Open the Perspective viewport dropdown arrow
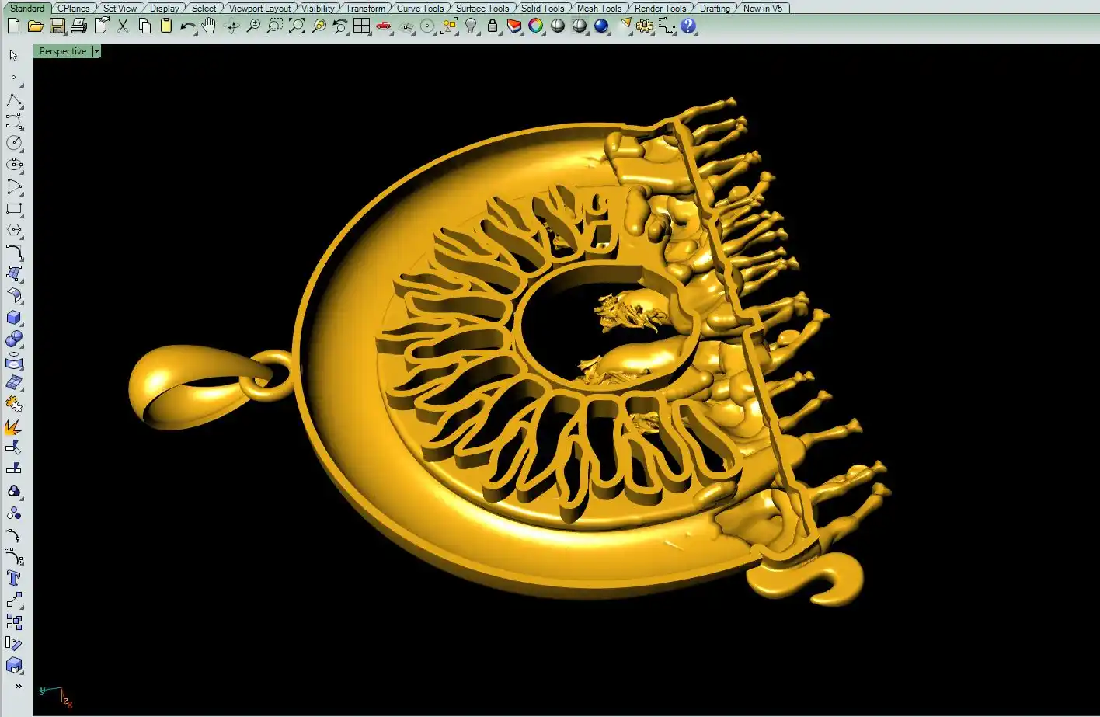The width and height of the screenshot is (1100, 717). (x=96, y=51)
